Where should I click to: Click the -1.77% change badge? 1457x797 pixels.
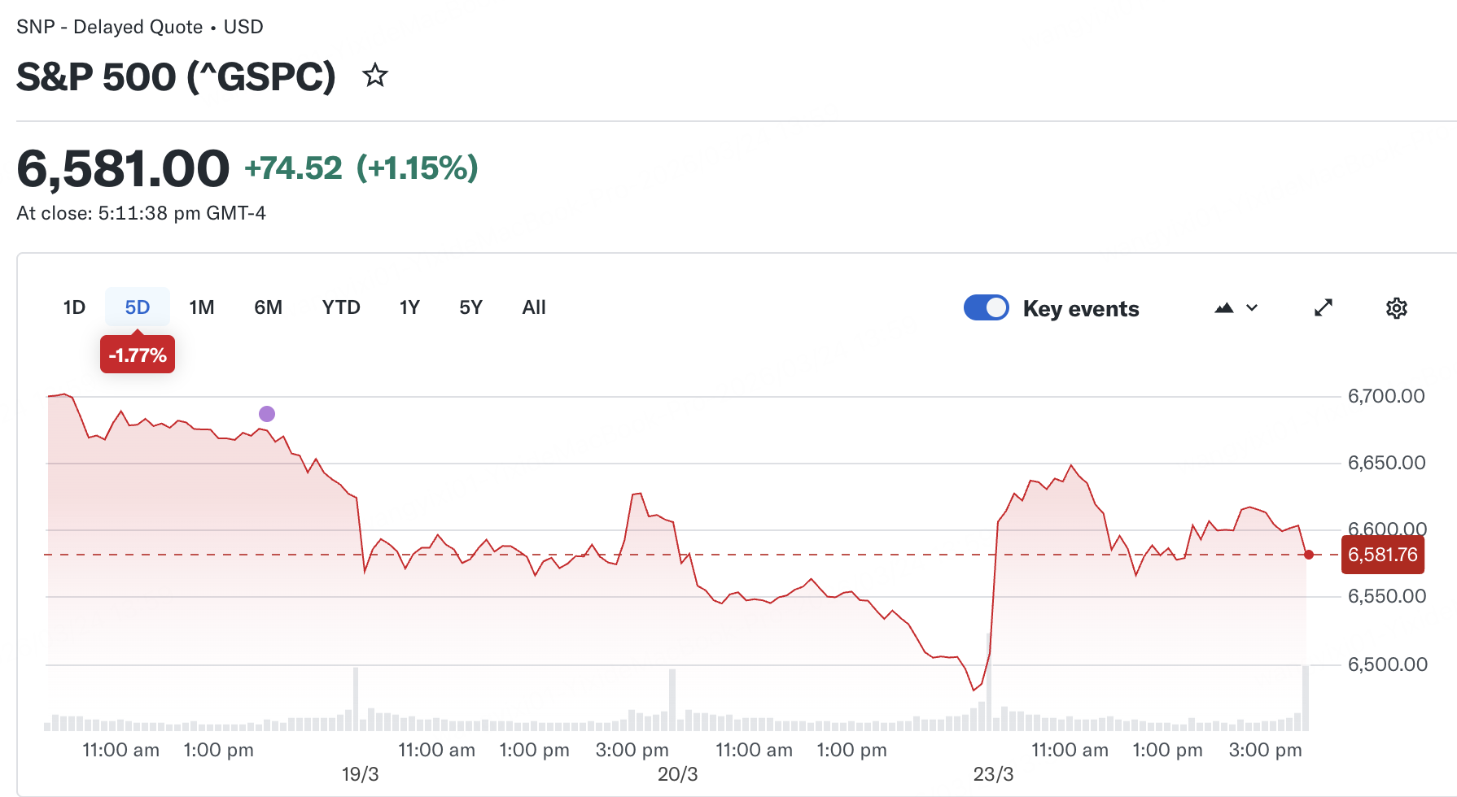point(138,355)
